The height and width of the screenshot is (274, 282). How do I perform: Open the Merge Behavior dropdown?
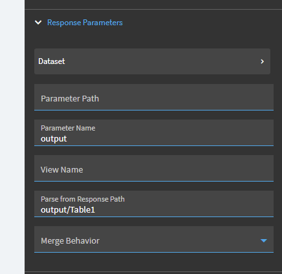(x=154, y=239)
